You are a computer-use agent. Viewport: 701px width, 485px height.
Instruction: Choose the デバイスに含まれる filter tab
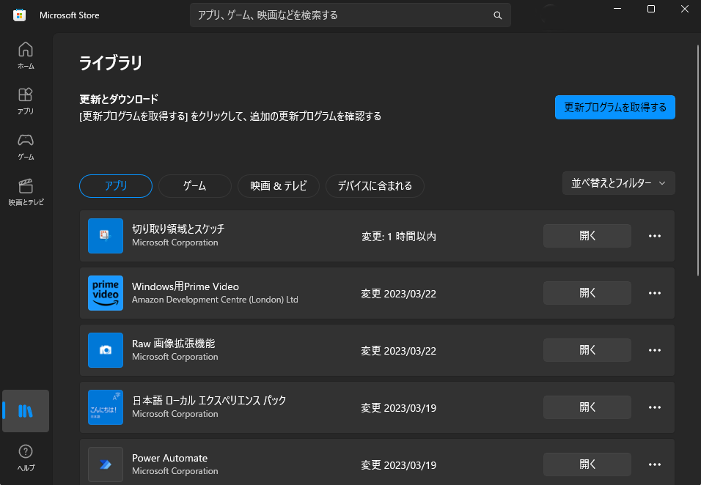pyautogui.click(x=375, y=186)
